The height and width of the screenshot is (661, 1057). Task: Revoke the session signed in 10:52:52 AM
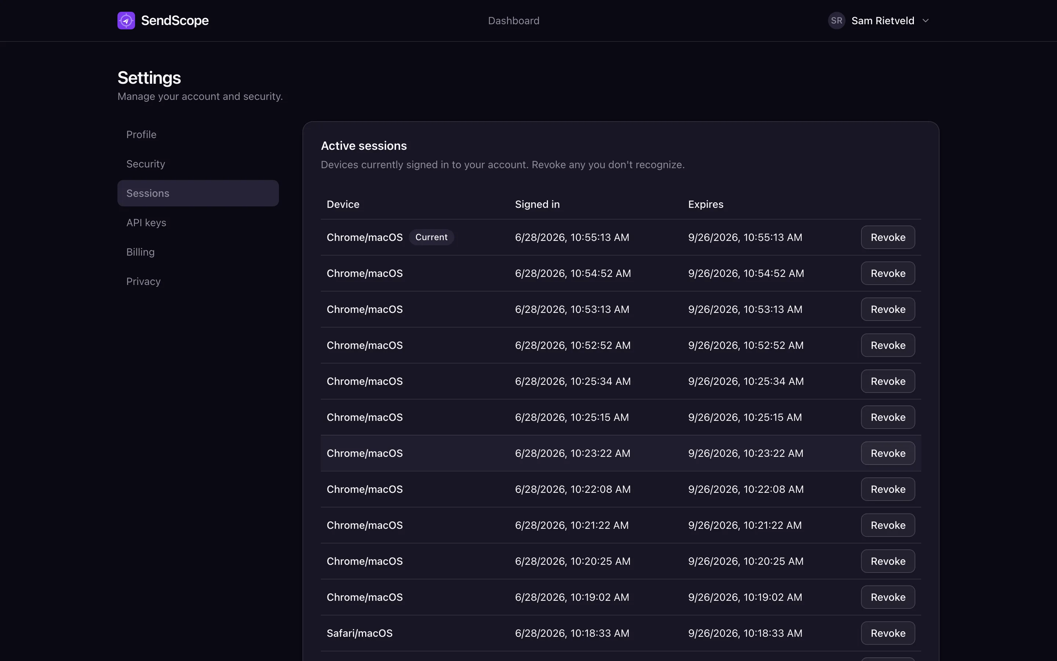[887, 345]
